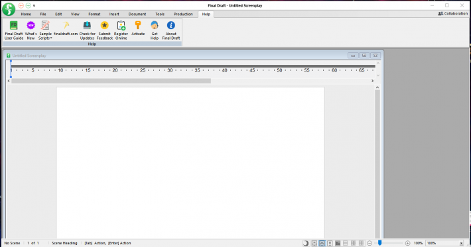Click the blue zoom slider handle
The height and width of the screenshot is (247, 471).
pos(379,243)
